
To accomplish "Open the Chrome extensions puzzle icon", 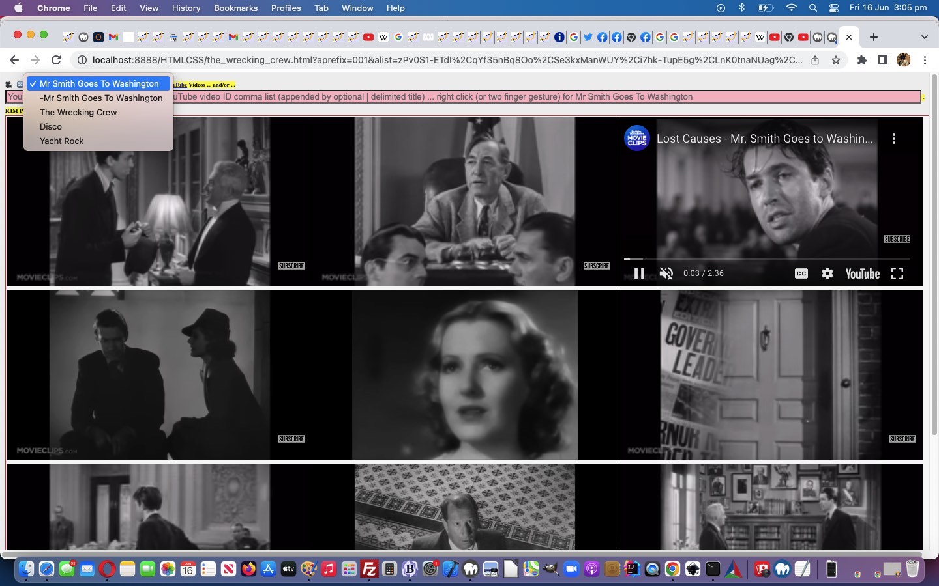I will coord(862,60).
